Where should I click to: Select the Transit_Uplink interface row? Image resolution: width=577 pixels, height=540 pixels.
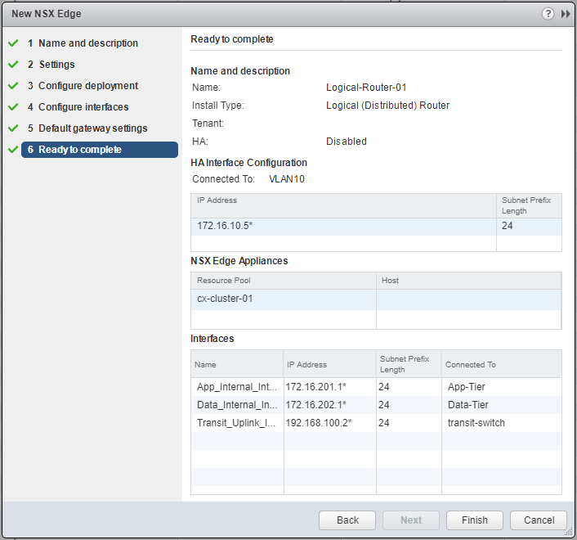point(237,423)
